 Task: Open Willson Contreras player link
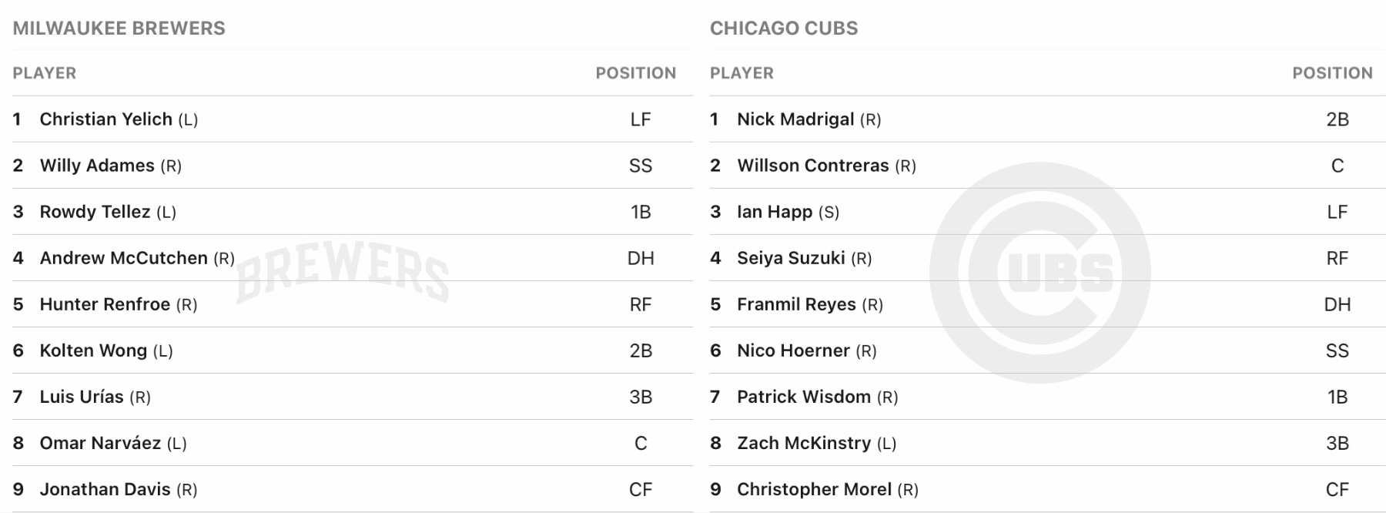[812, 166]
